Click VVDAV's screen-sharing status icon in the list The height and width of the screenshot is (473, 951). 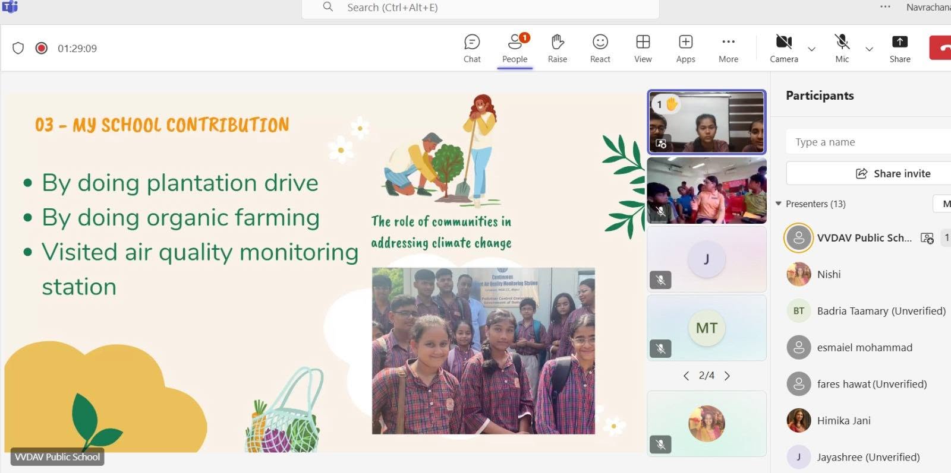coord(927,238)
